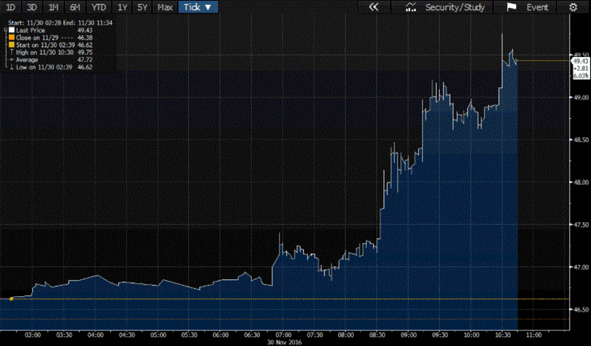Click the 47.00 price axis label

[x=581, y=267]
